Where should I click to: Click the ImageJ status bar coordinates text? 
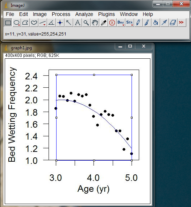pos(36,34)
